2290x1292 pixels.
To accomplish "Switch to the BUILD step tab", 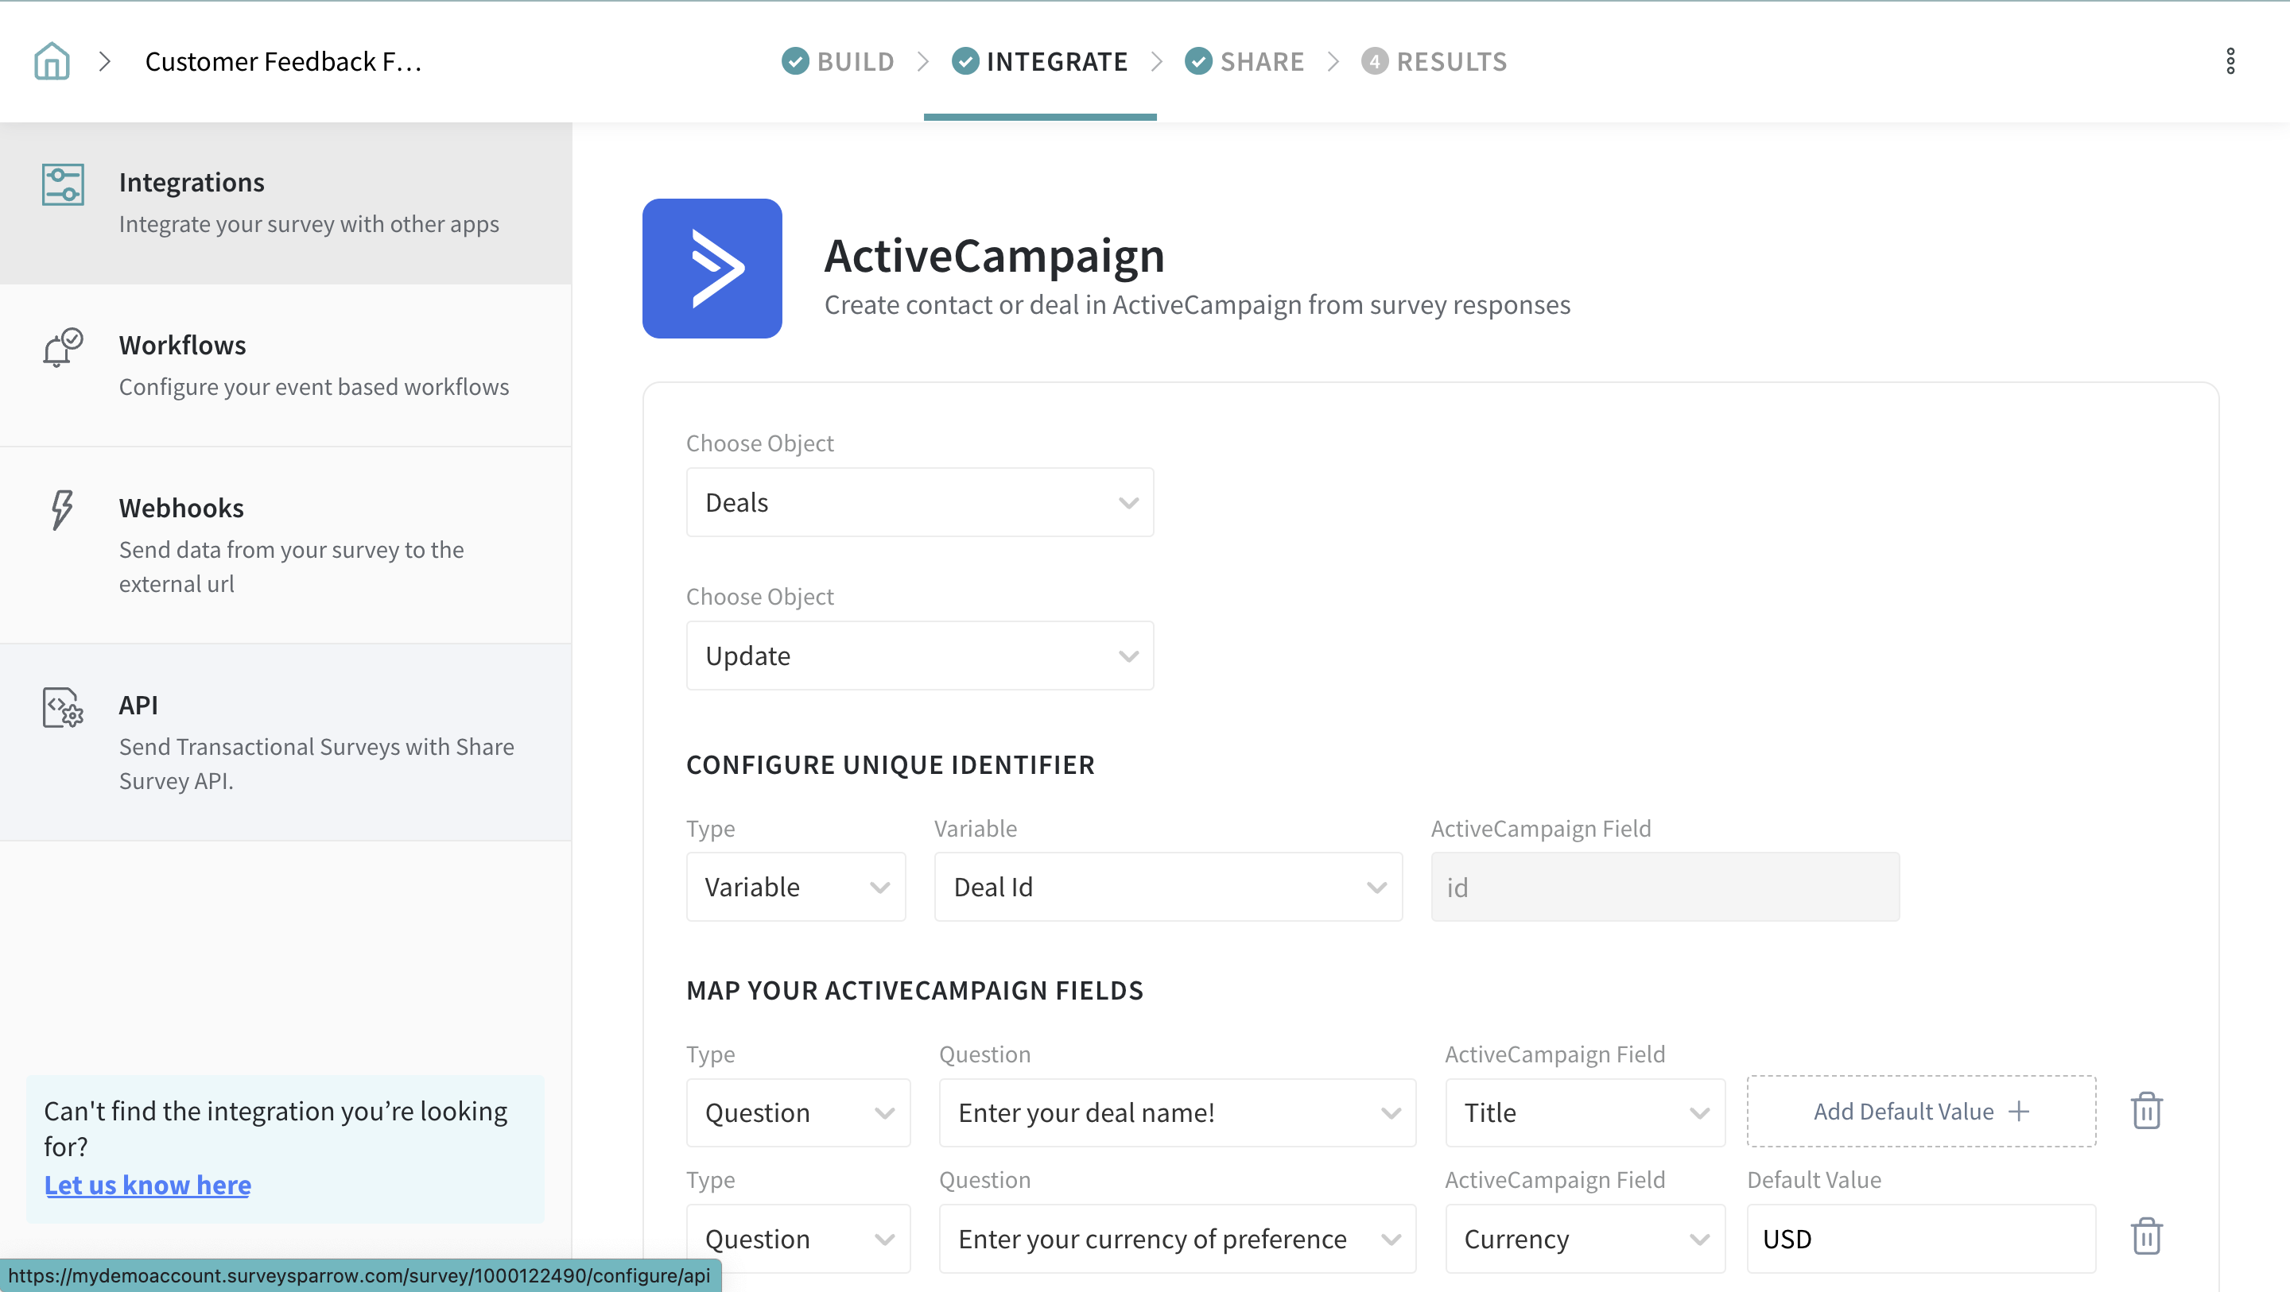I will coord(838,61).
